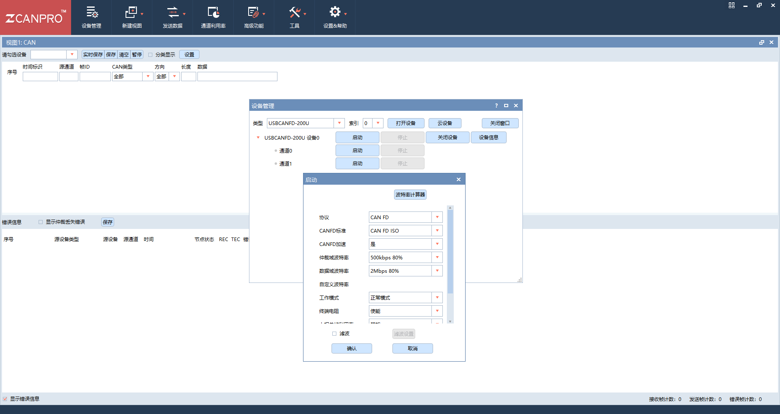Click the help question mark in 设备管理 title bar
Image resolution: width=780 pixels, height=414 pixels.
[x=496, y=106]
